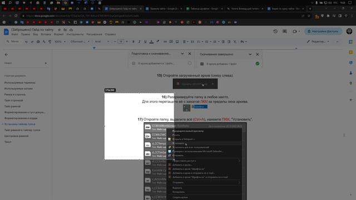356x200 pixels.
Task: Open the Tools menu
Action: pos(75,34)
